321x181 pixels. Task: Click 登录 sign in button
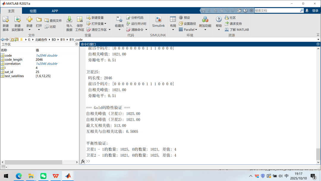click(x=315, y=11)
